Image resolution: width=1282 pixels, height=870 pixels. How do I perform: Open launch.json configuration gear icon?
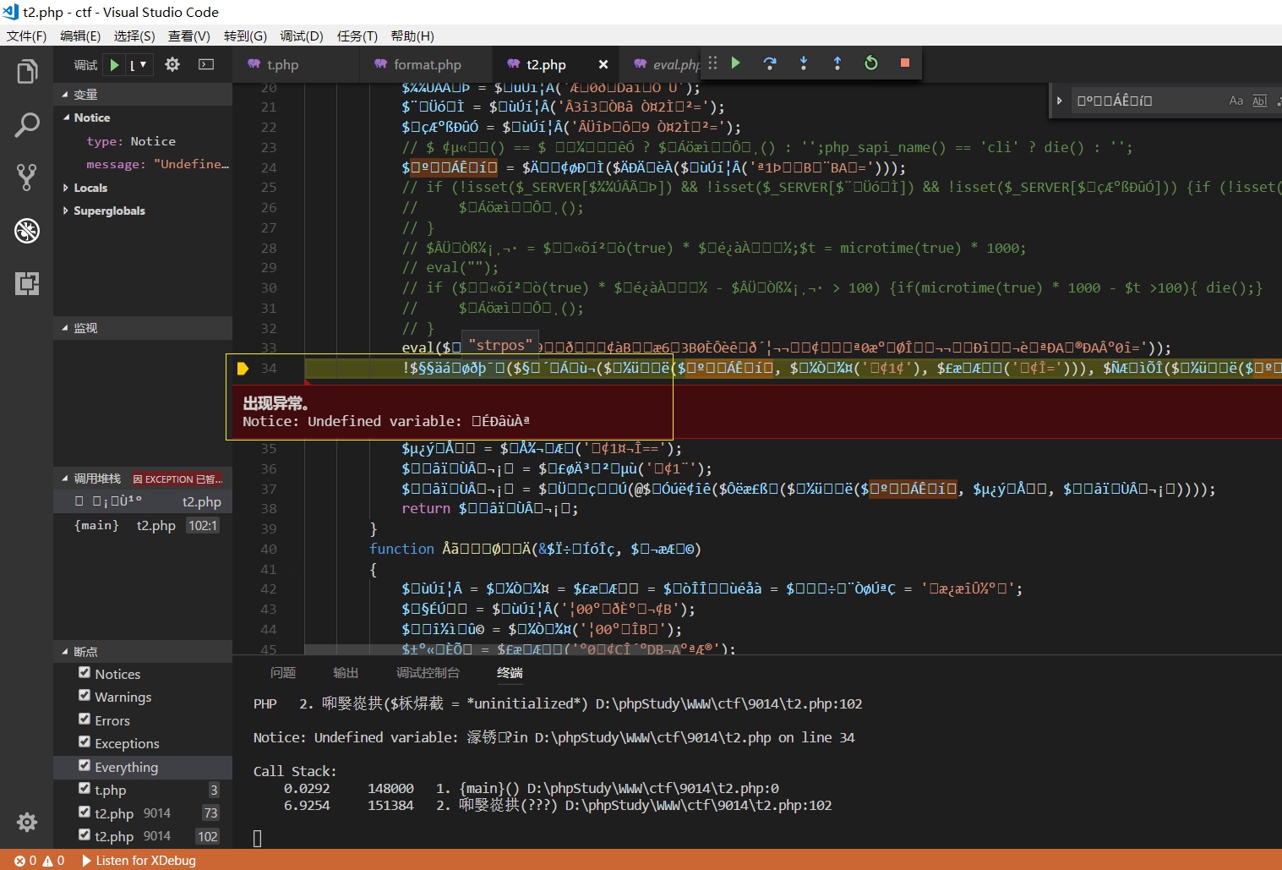[x=172, y=64]
